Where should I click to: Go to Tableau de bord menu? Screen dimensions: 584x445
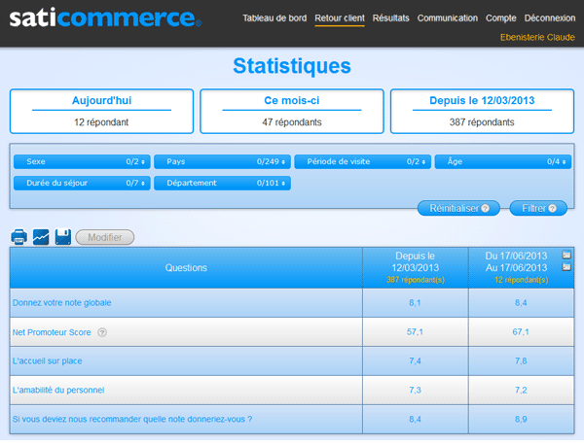tap(274, 18)
